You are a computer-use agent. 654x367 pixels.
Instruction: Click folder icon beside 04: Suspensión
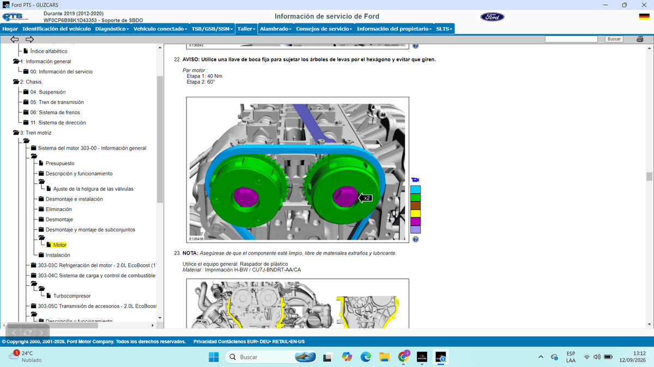coord(26,92)
